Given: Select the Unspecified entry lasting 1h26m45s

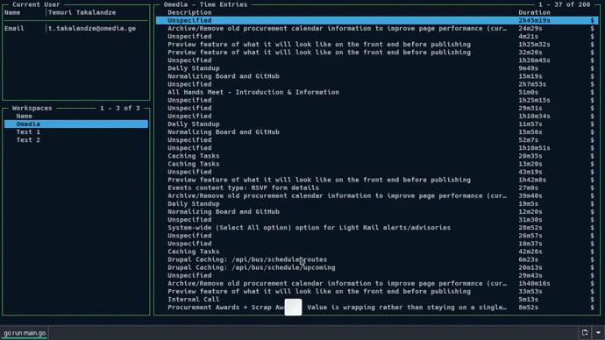Looking at the screenshot, I should click(377, 60).
